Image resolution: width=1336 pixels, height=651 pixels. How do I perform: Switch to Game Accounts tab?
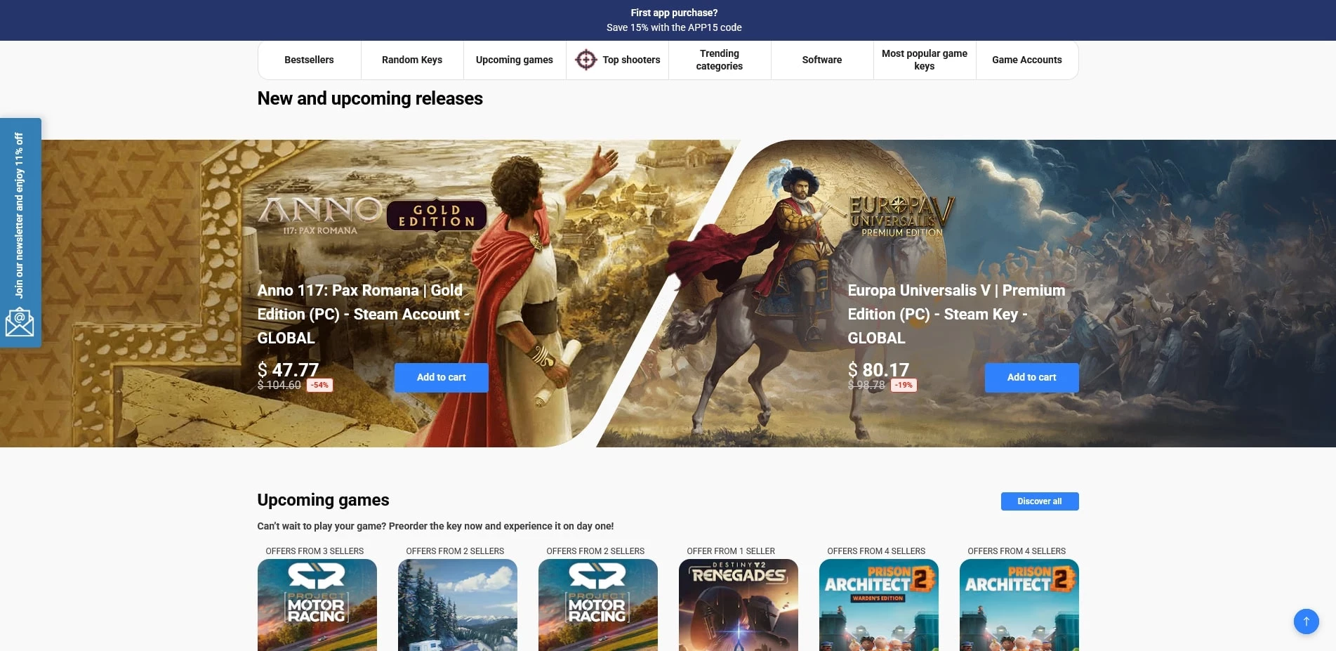click(1026, 60)
